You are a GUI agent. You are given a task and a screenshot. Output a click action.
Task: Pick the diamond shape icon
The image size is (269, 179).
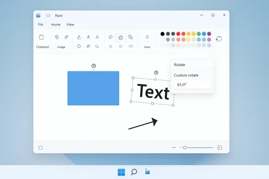point(111,37)
